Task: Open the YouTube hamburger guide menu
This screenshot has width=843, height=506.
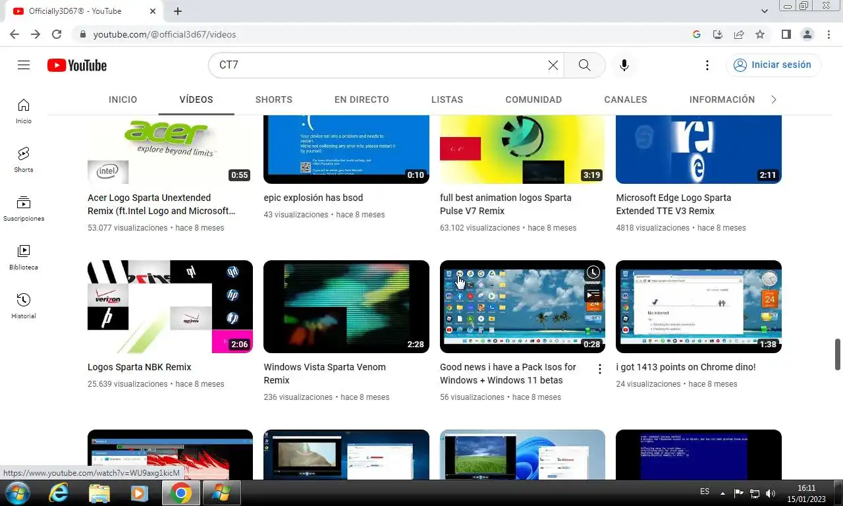Action: coord(24,65)
